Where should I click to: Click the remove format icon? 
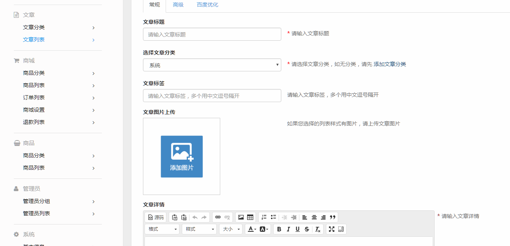[317, 229]
